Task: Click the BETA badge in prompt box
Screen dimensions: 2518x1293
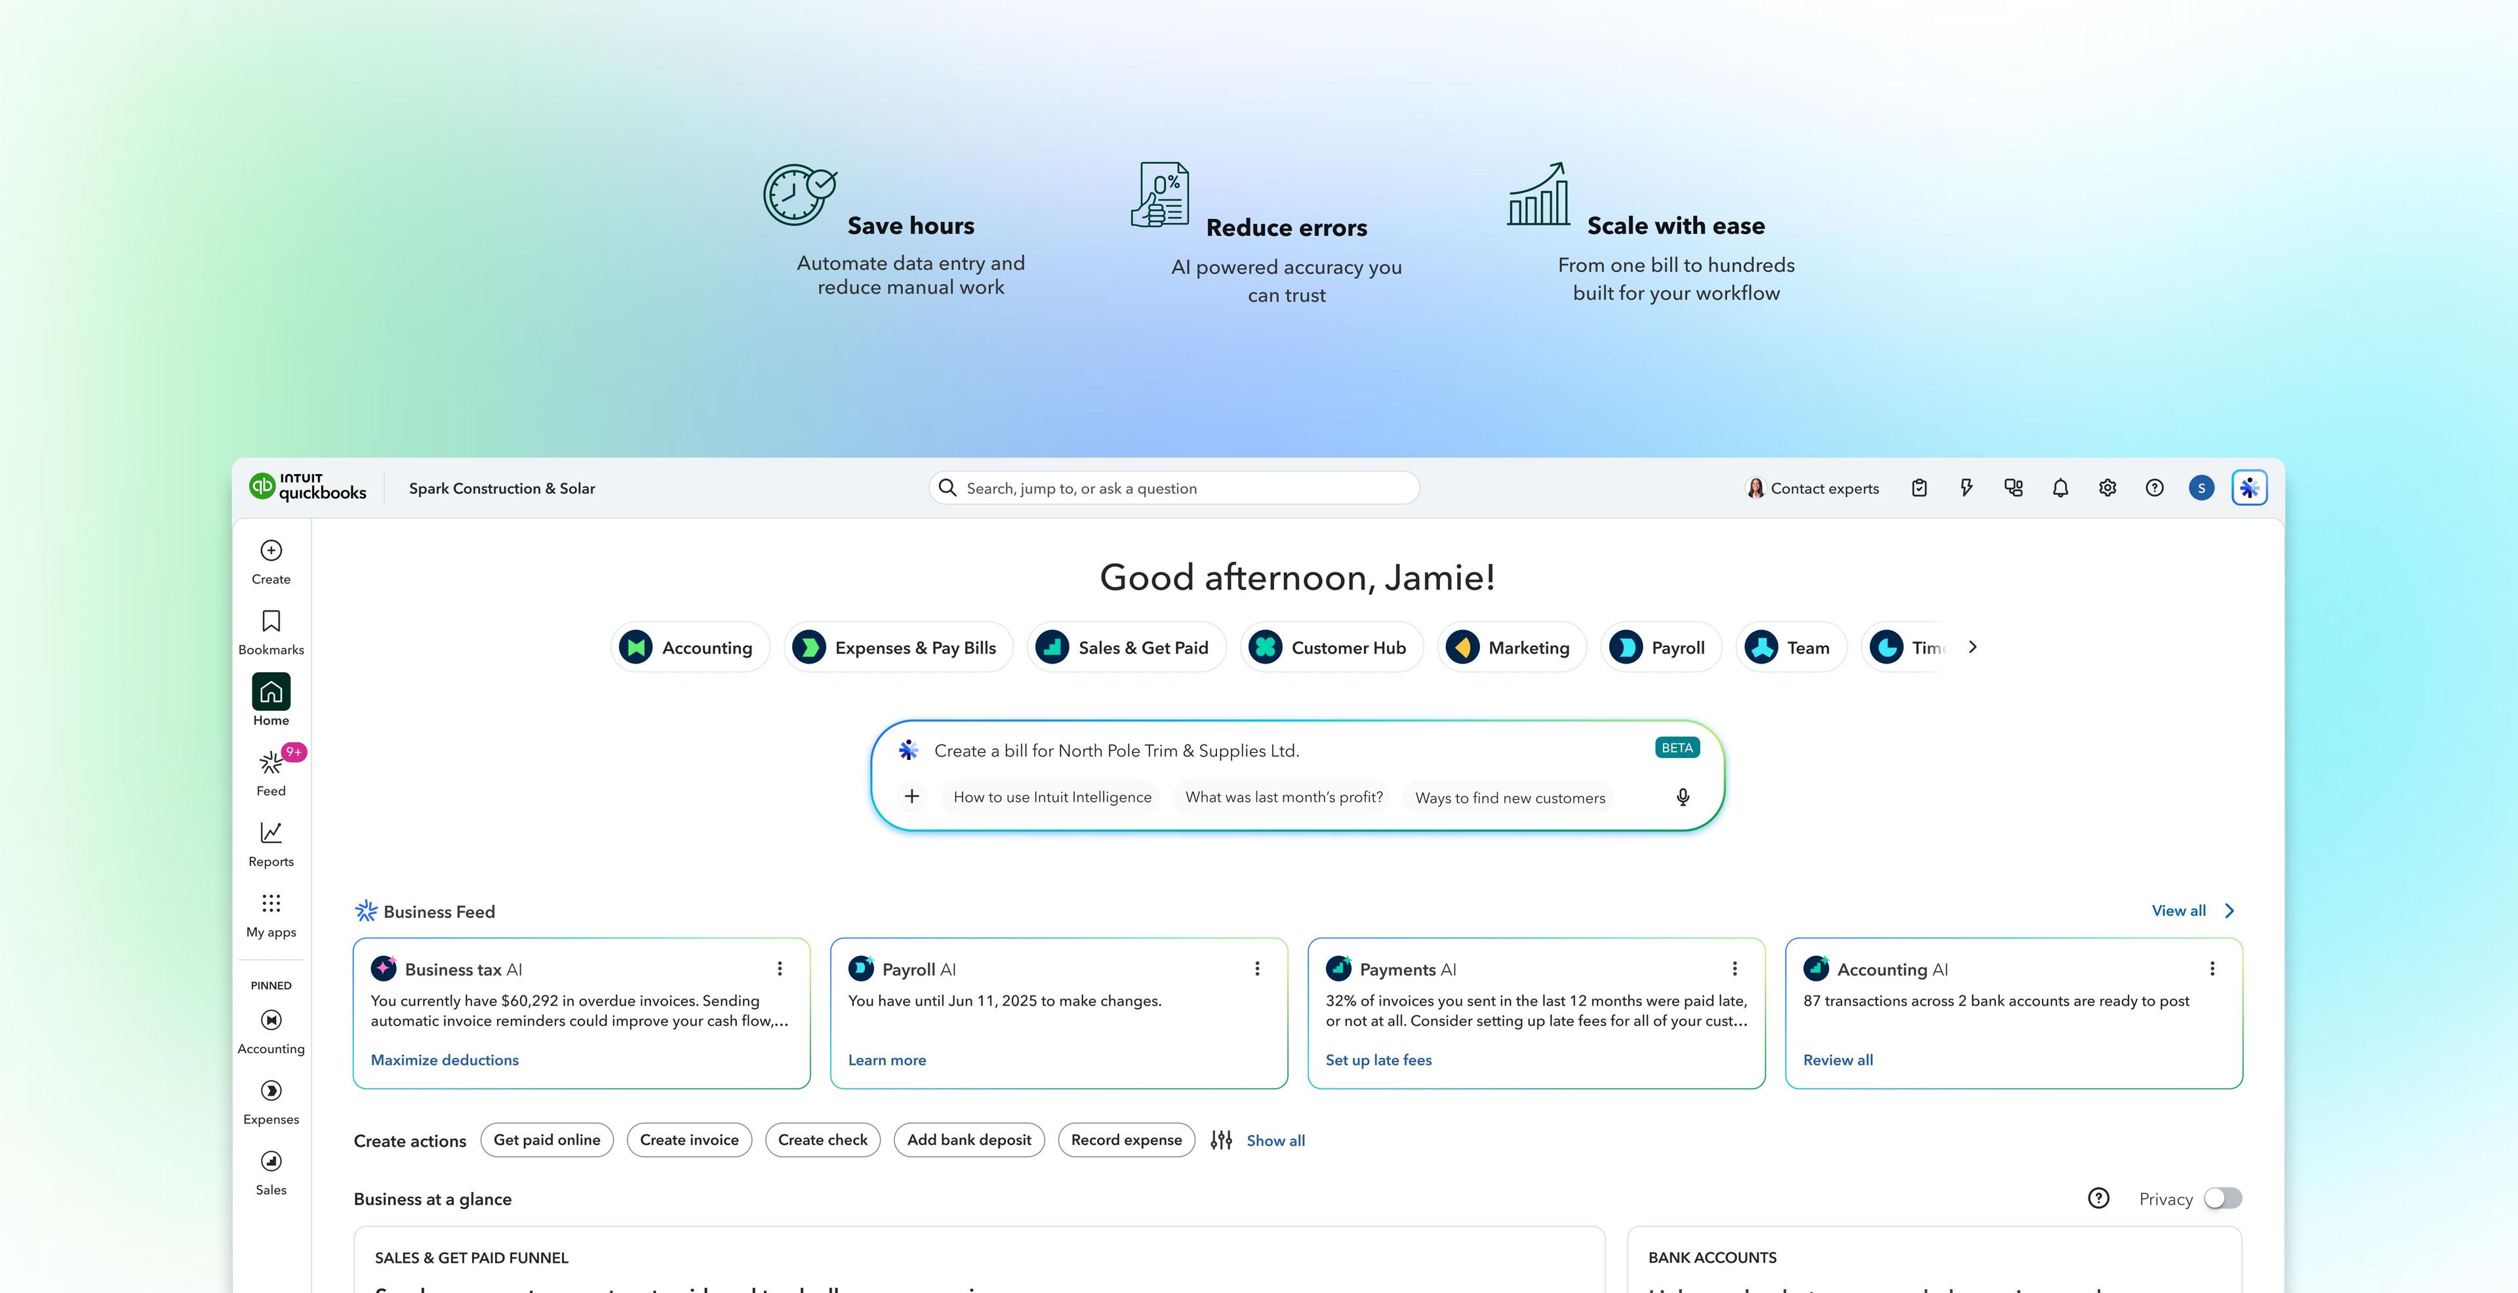Action: 1677,747
